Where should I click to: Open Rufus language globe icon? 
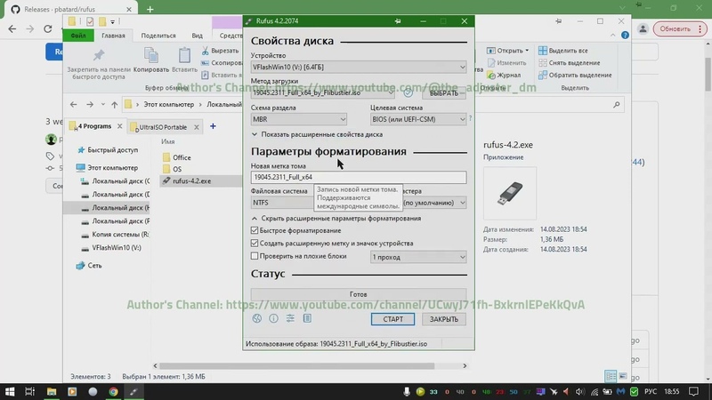[x=257, y=318]
